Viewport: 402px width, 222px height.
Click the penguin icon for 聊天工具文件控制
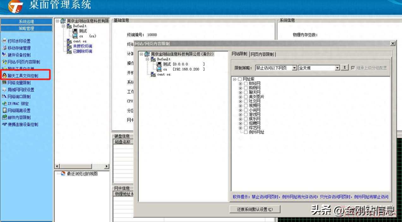pyautogui.click(x=4, y=76)
